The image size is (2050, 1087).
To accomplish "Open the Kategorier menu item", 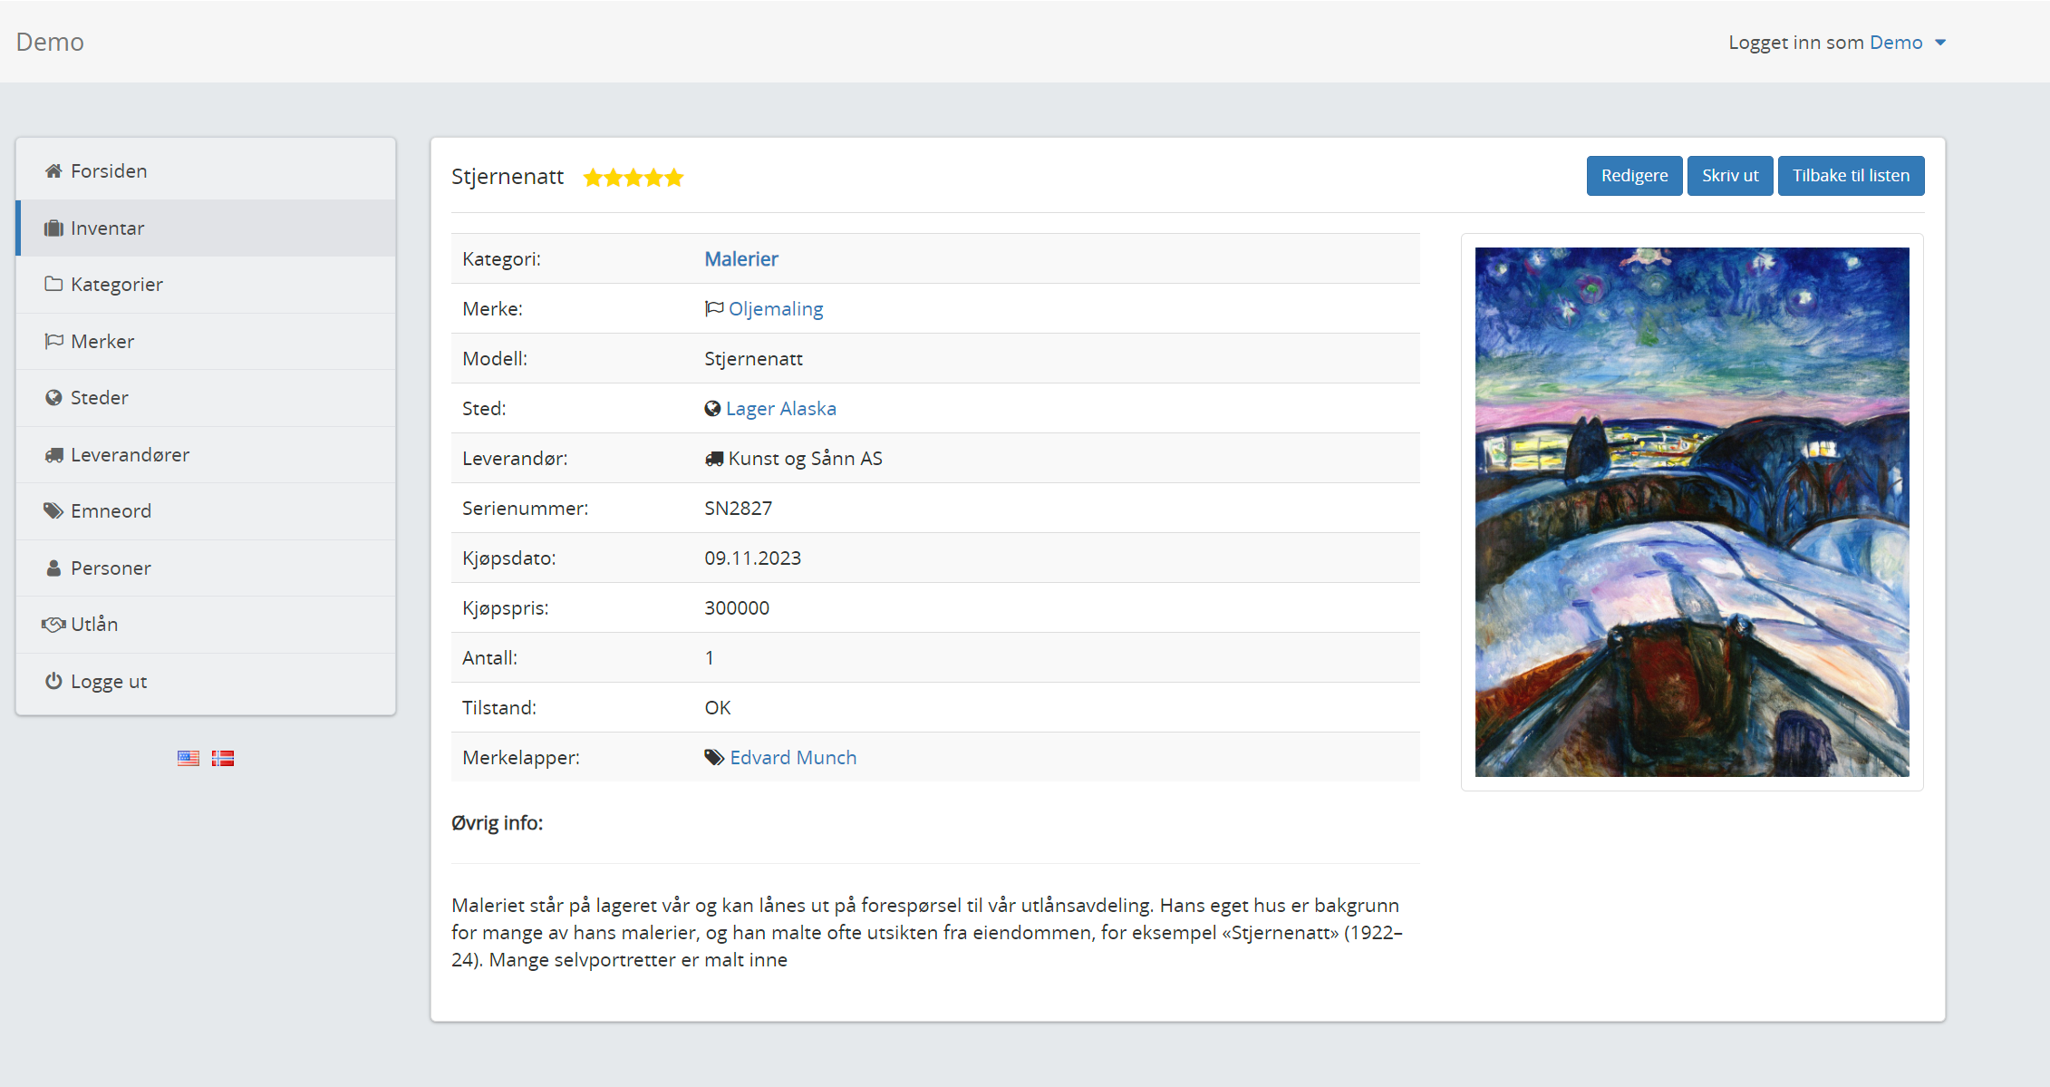I will click(x=206, y=285).
